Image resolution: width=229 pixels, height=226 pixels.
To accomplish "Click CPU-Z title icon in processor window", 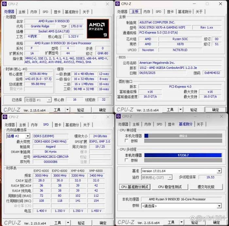I will [5, 4].
